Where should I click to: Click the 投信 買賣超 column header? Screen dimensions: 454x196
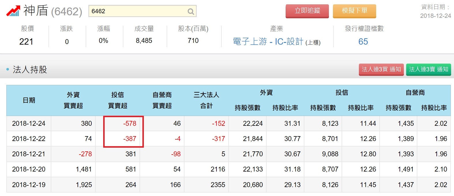[x=118, y=100]
